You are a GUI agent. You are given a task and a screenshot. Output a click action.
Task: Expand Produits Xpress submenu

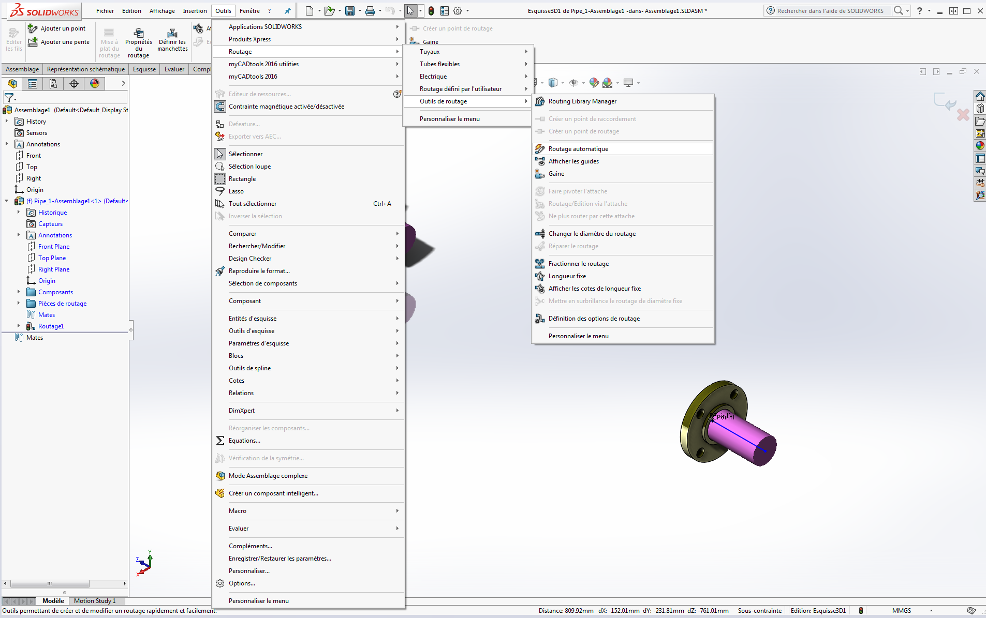point(308,39)
